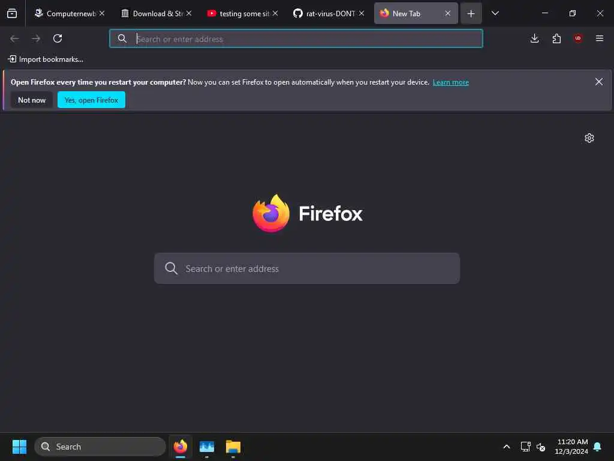Restore down the Firefox window
Viewport: 614px width, 461px height.
[x=573, y=13]
